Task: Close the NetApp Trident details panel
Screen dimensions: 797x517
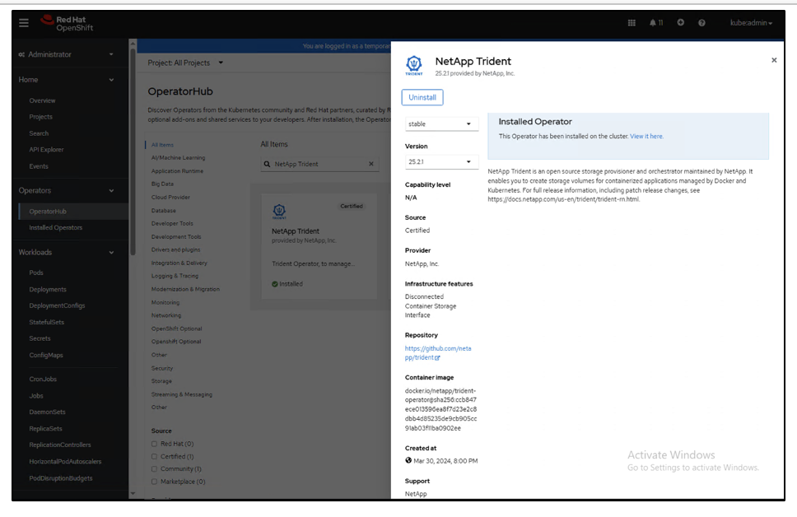Action: coord(773,60)
